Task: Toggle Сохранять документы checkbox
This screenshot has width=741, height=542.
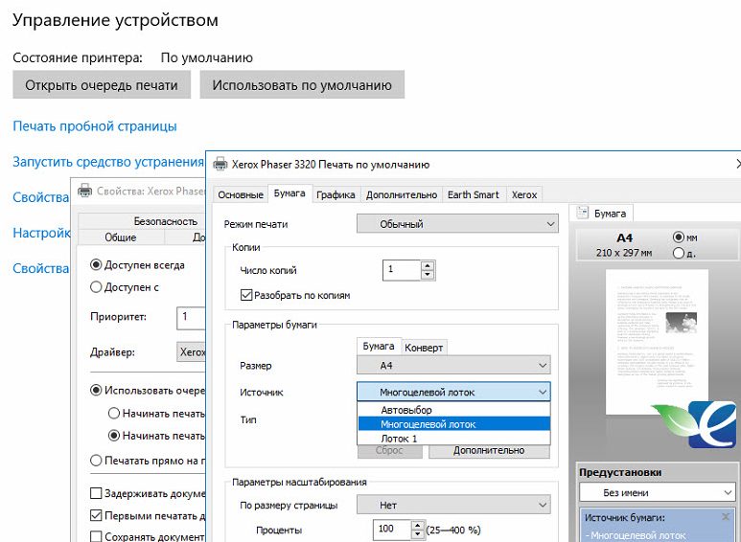Action: click(x=96, y=536)
